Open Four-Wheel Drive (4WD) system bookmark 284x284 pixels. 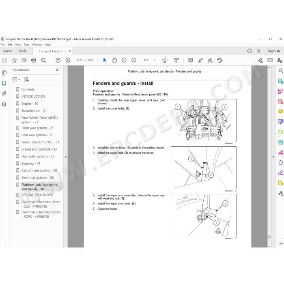(39, 120)
